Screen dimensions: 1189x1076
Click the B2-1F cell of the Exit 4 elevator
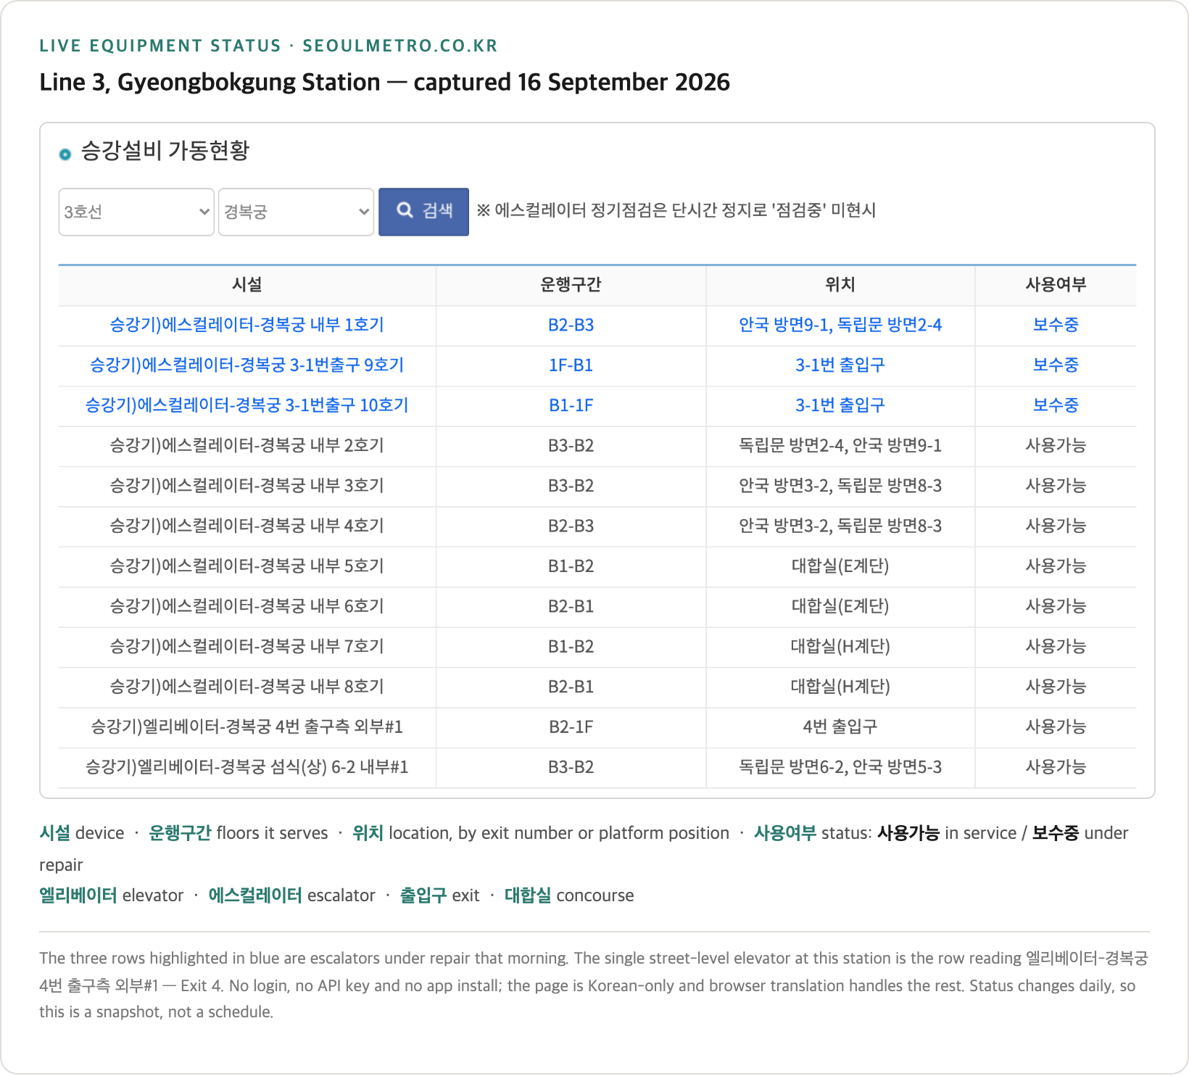(571, 727)
